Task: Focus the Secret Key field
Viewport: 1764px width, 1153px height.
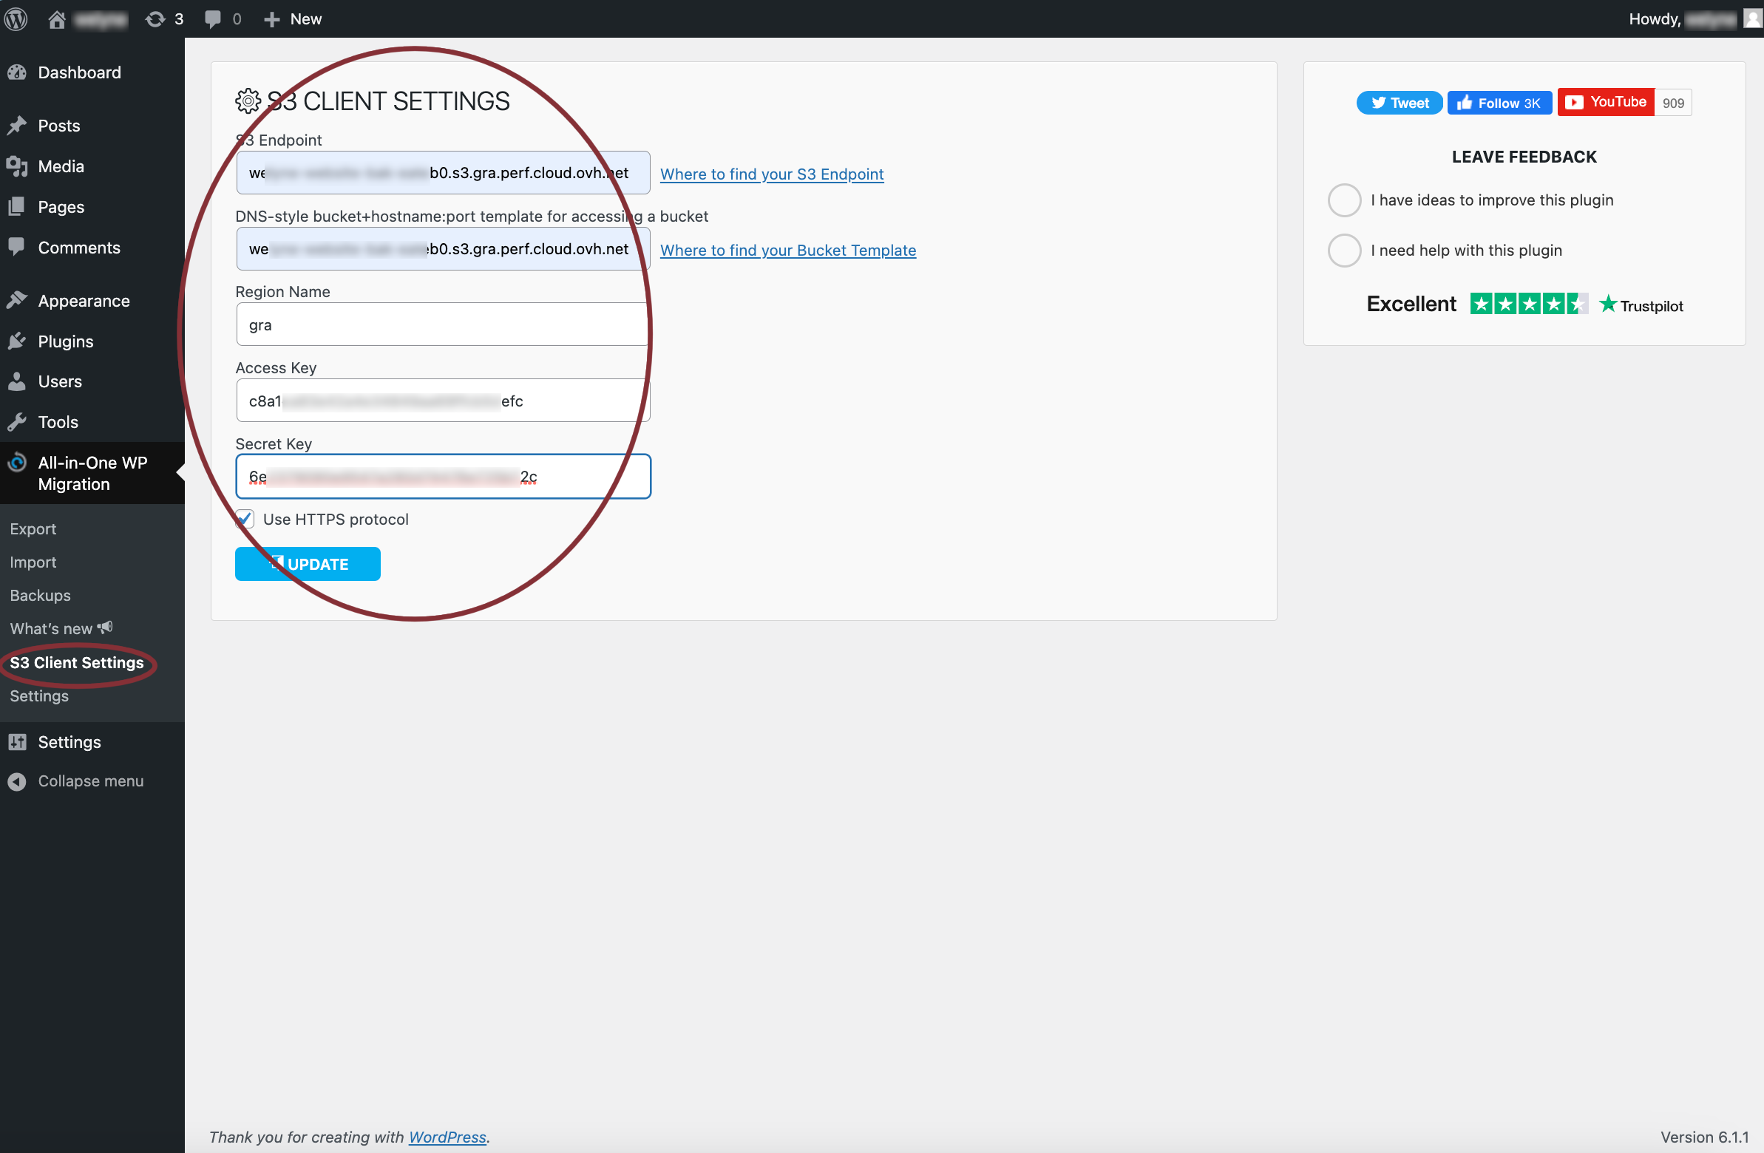Action: [x=444, y=477]
